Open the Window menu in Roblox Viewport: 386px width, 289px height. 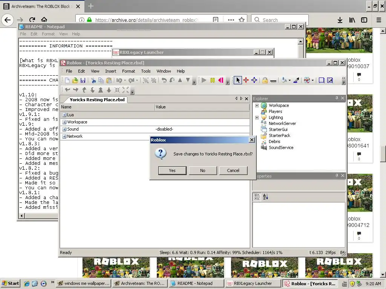pyautogui.click(x=164, y=71)
